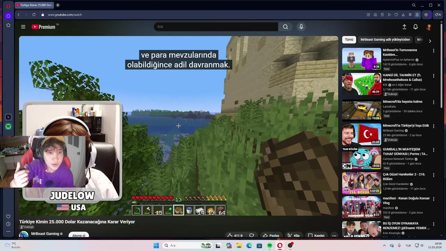Screen dimensions: 446x251
Task: Click the address bar URL youtube.com/watch
Action: (64, 15)
